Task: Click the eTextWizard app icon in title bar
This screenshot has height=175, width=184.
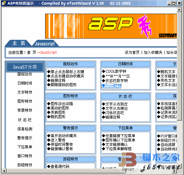Action: point(4,3)
